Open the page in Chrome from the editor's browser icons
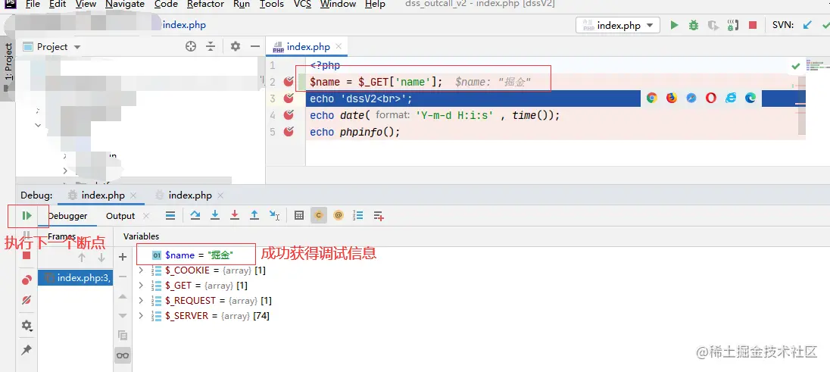The height and width of the screenshot is (372, 830). coord(651,98)
